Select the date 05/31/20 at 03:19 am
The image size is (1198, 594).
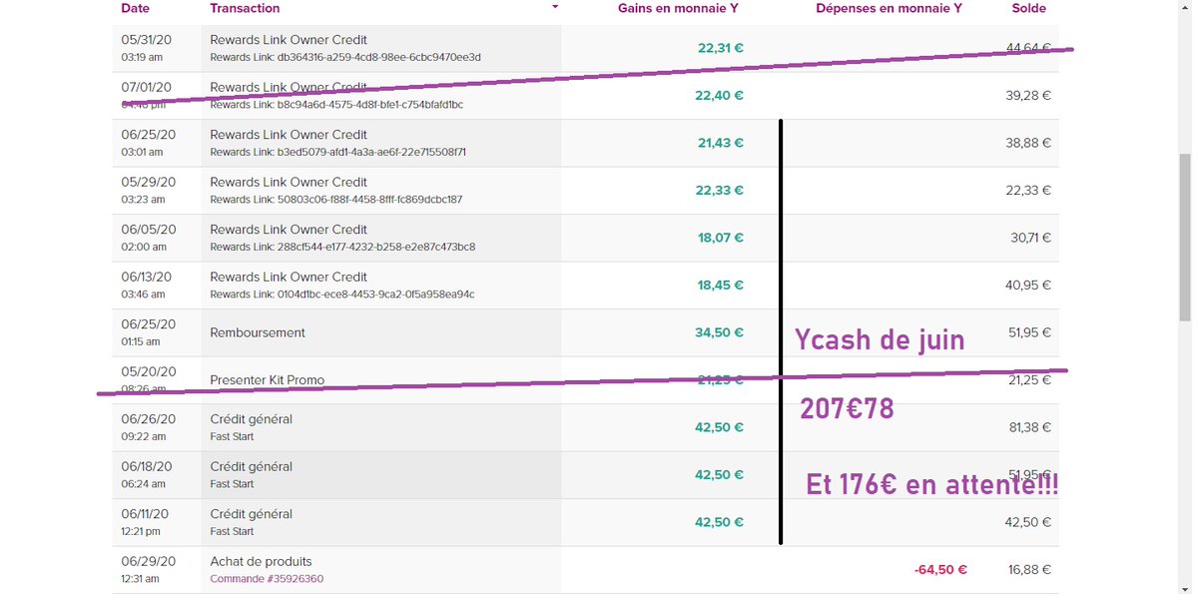[x=148, y=48]
